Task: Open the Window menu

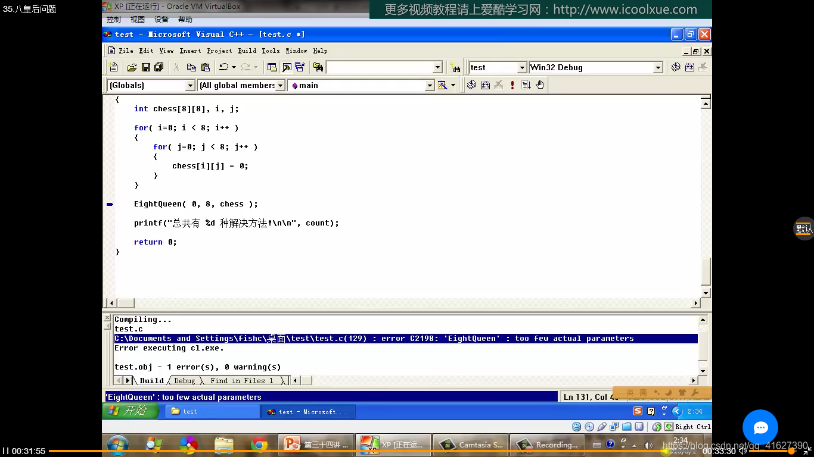Action: 296,51
